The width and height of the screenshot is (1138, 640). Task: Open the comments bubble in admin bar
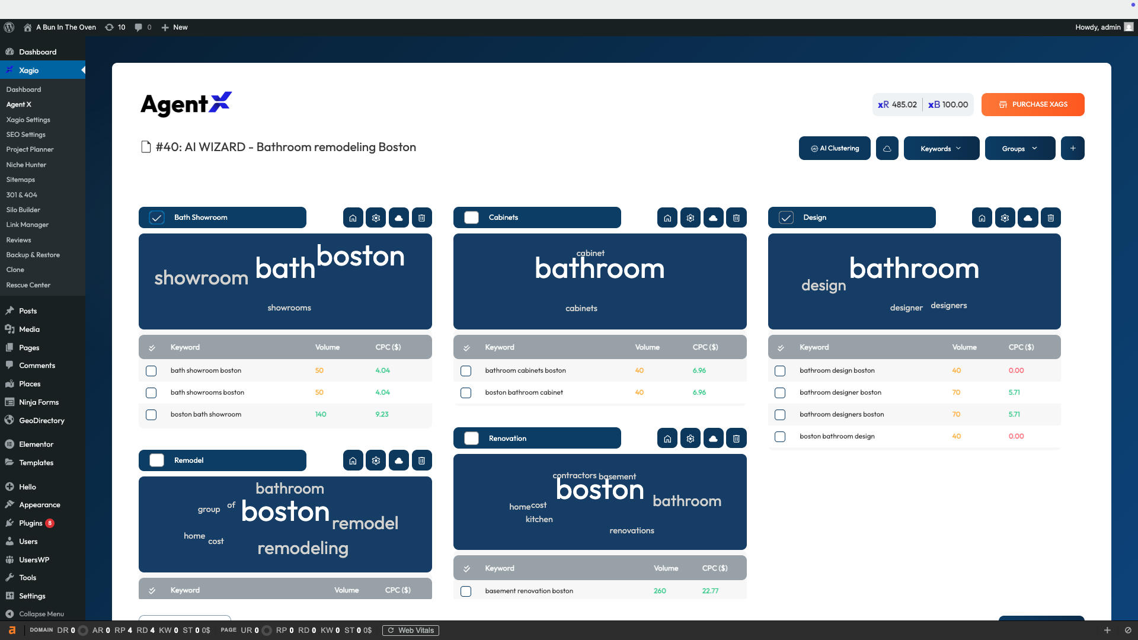(143, 27)
